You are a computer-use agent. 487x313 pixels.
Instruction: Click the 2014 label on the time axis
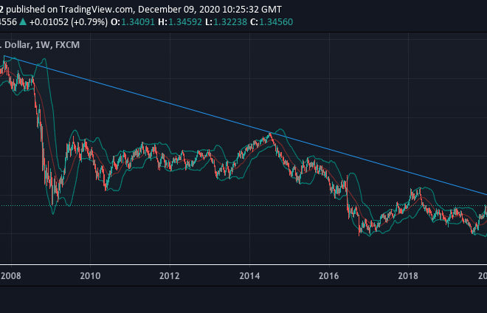[249, 275]
